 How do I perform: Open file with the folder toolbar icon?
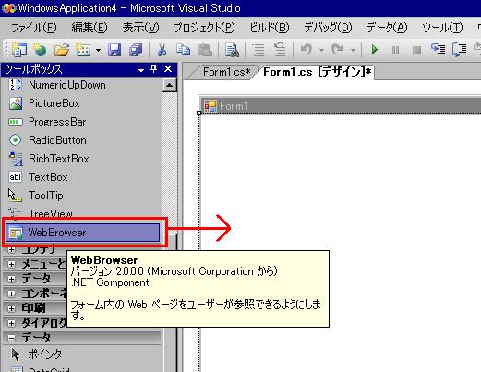62,50
